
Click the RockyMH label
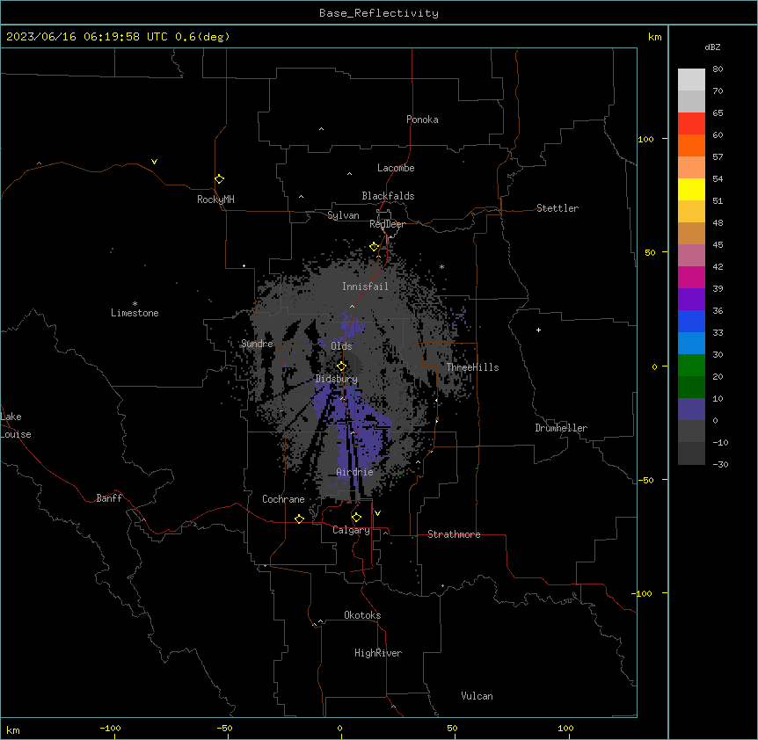(215, 200)
